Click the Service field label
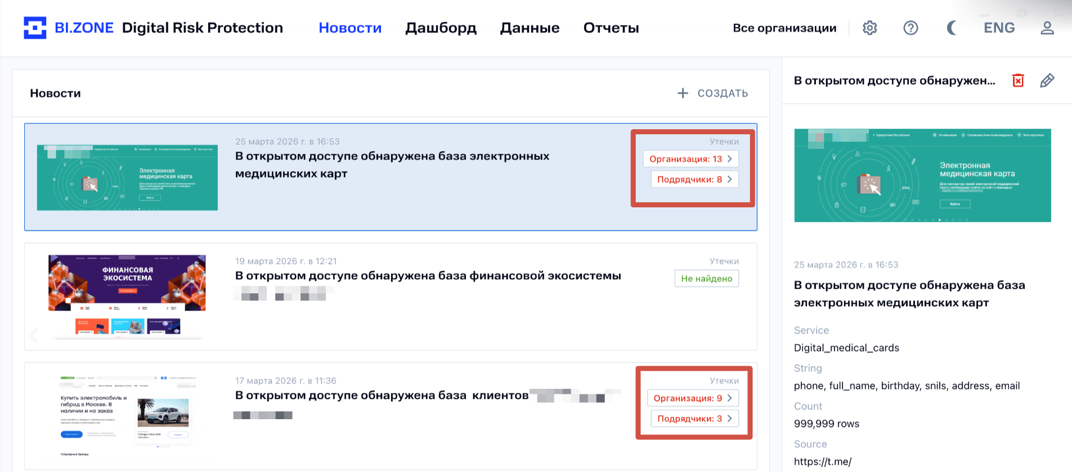 (811, 330)
